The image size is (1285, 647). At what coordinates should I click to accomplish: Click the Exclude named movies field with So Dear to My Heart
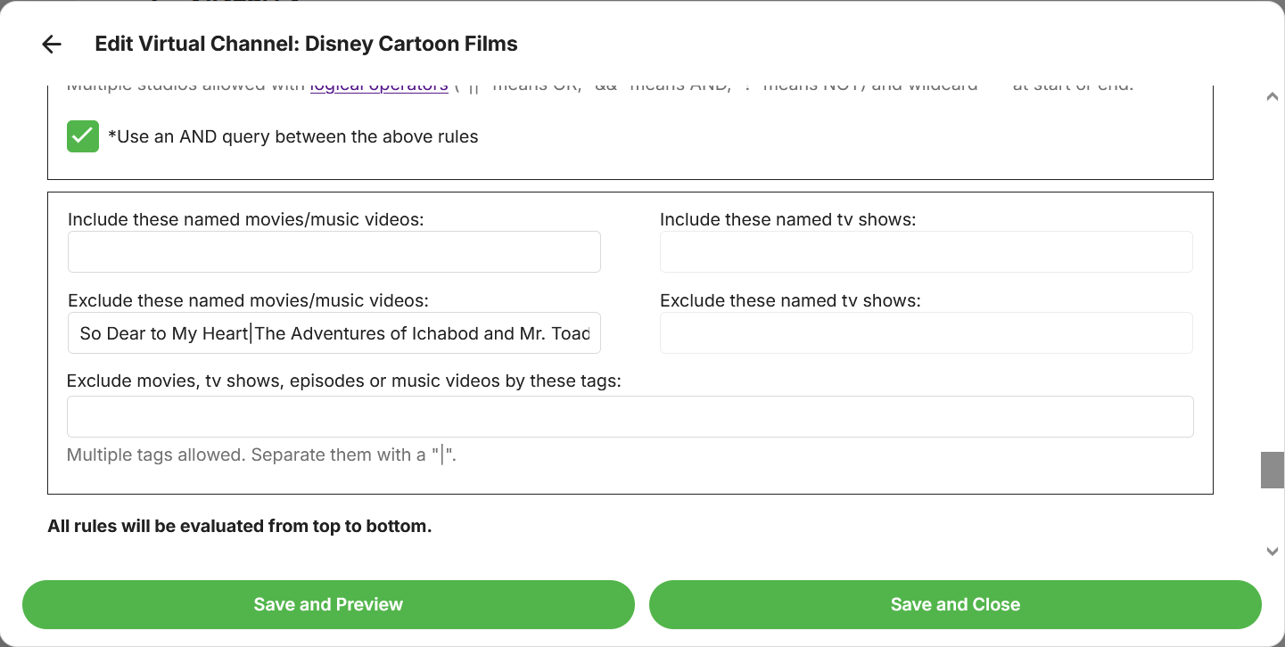pyautogui.click(x=334, y=333)
